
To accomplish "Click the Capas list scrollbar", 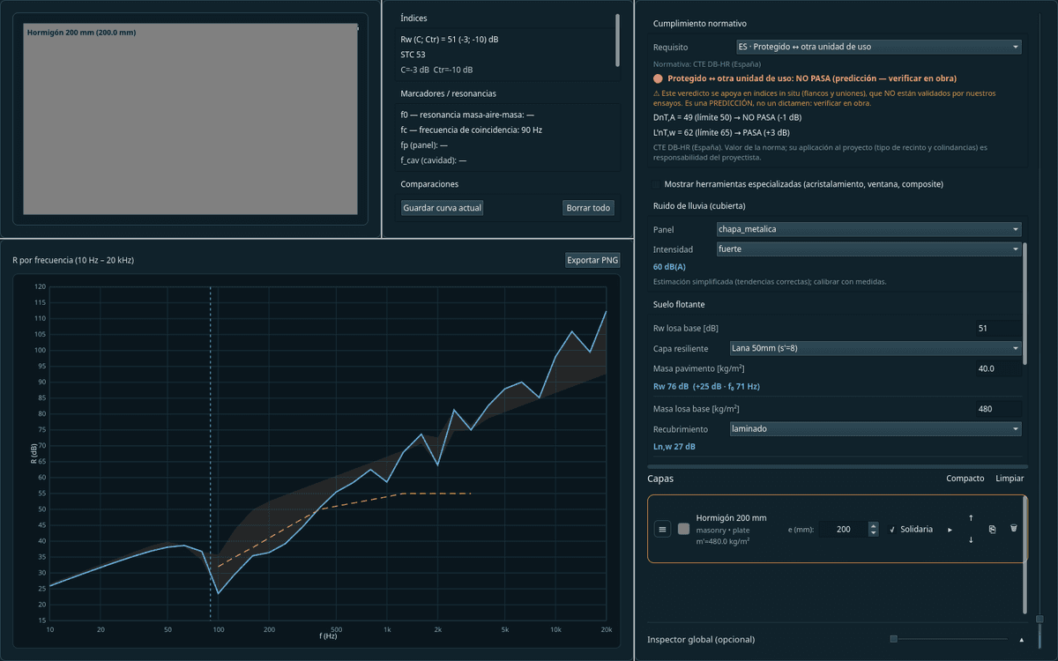I will click(x=1025, y=554).
